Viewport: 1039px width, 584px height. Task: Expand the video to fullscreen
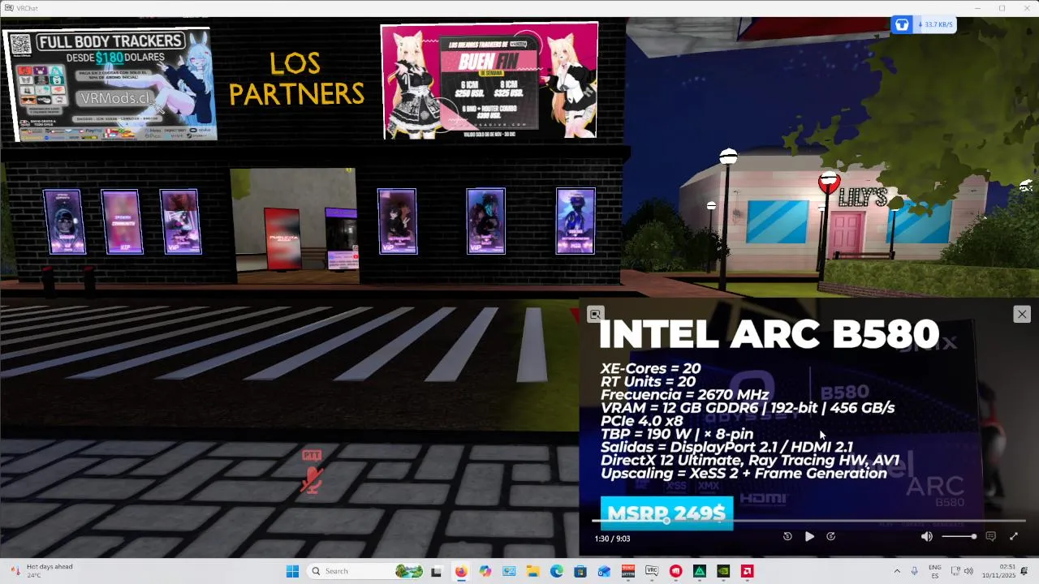click(1014, 536)
